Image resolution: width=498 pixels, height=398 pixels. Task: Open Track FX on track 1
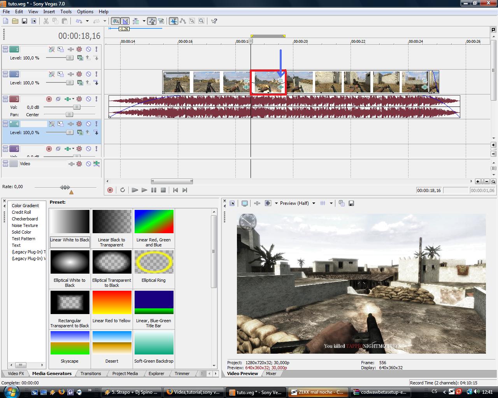point(70,49)
